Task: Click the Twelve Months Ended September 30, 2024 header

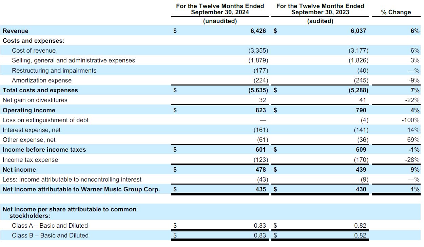Action: pyautogui.click(x=220, y=9)
